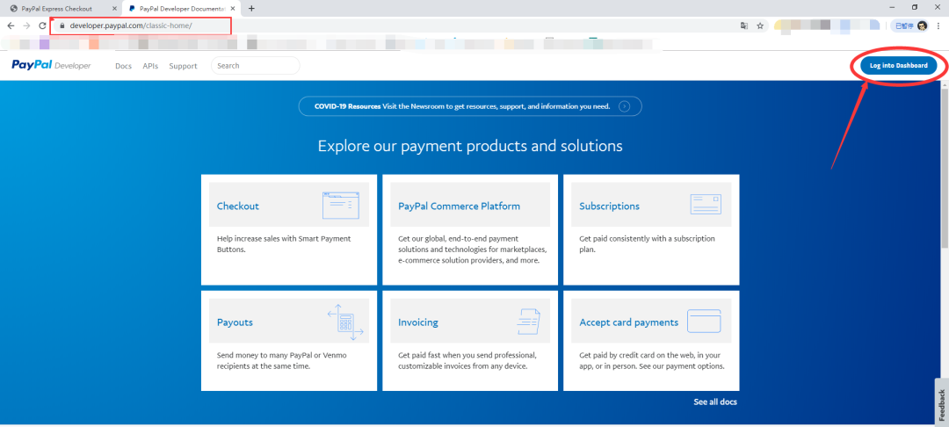The width and height of the screenshot is (949, 427).
Task: Open the APIs menu
Action: click(x=150, y=66)
